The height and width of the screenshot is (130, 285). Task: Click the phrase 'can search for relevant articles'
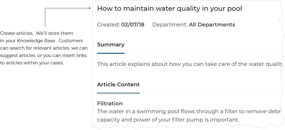[35, 48]
